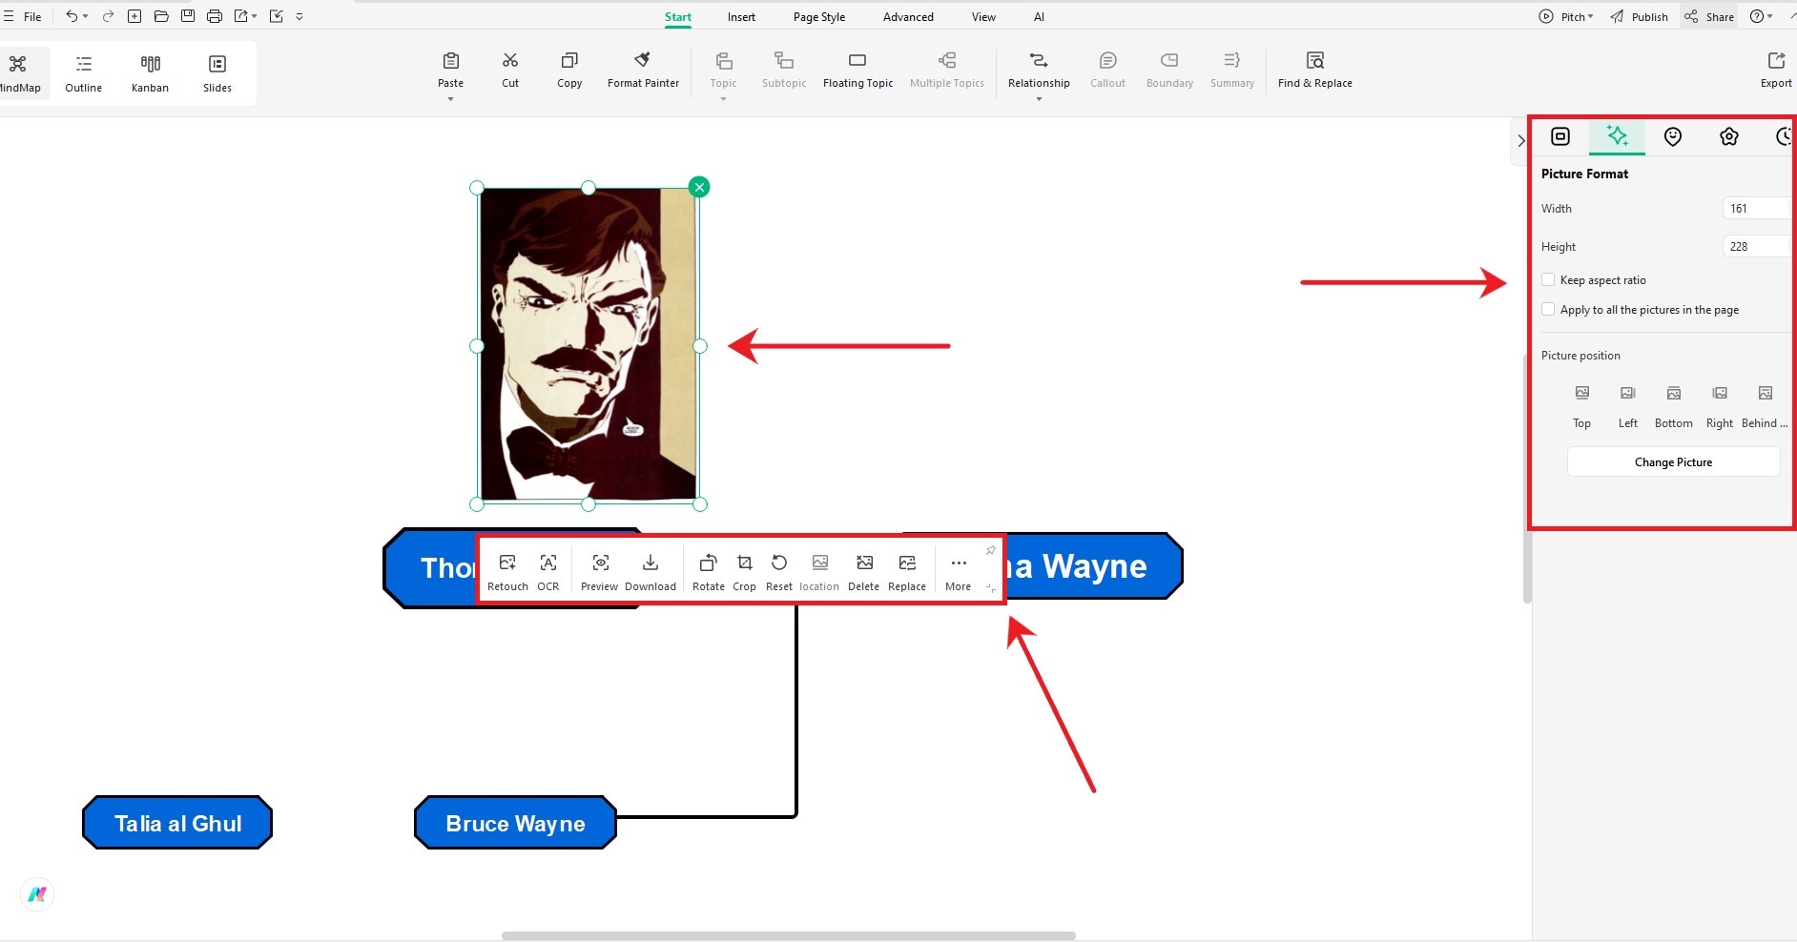The width and height of the screenshot is (1797, 942).
Task: Set picture position to Behind
Action: coord(1765,405)
